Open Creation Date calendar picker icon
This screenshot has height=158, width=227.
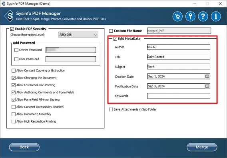[207, 76]
